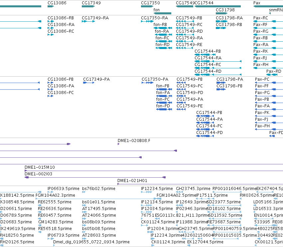Image resolution: width=283 pixels, height=247 pixels.
Task: Click protein CG17349-PA label
Action: point(96,79)
